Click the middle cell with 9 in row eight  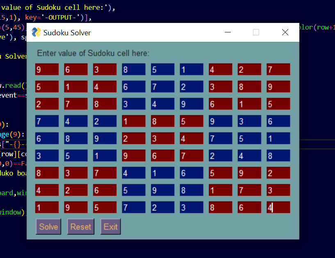[162, 190]
